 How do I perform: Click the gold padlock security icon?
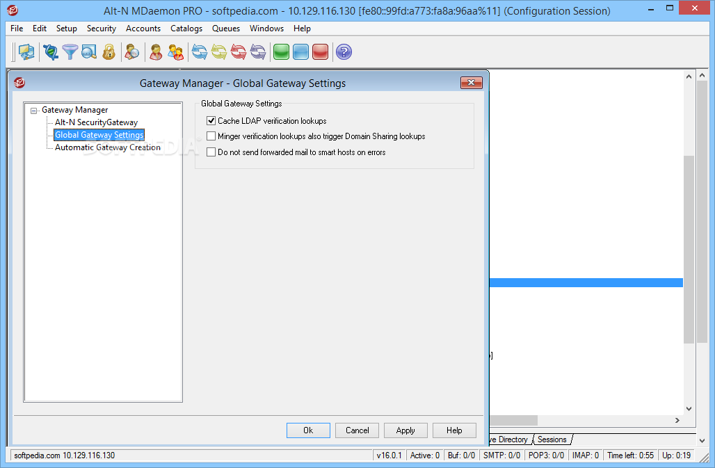[x=109, y=52]
